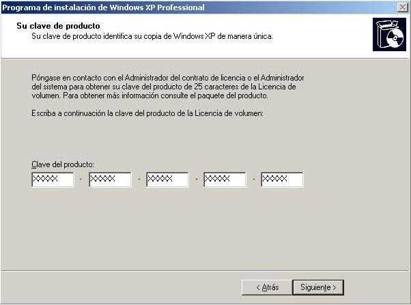Click the fifth product key field

pos(282,179)
